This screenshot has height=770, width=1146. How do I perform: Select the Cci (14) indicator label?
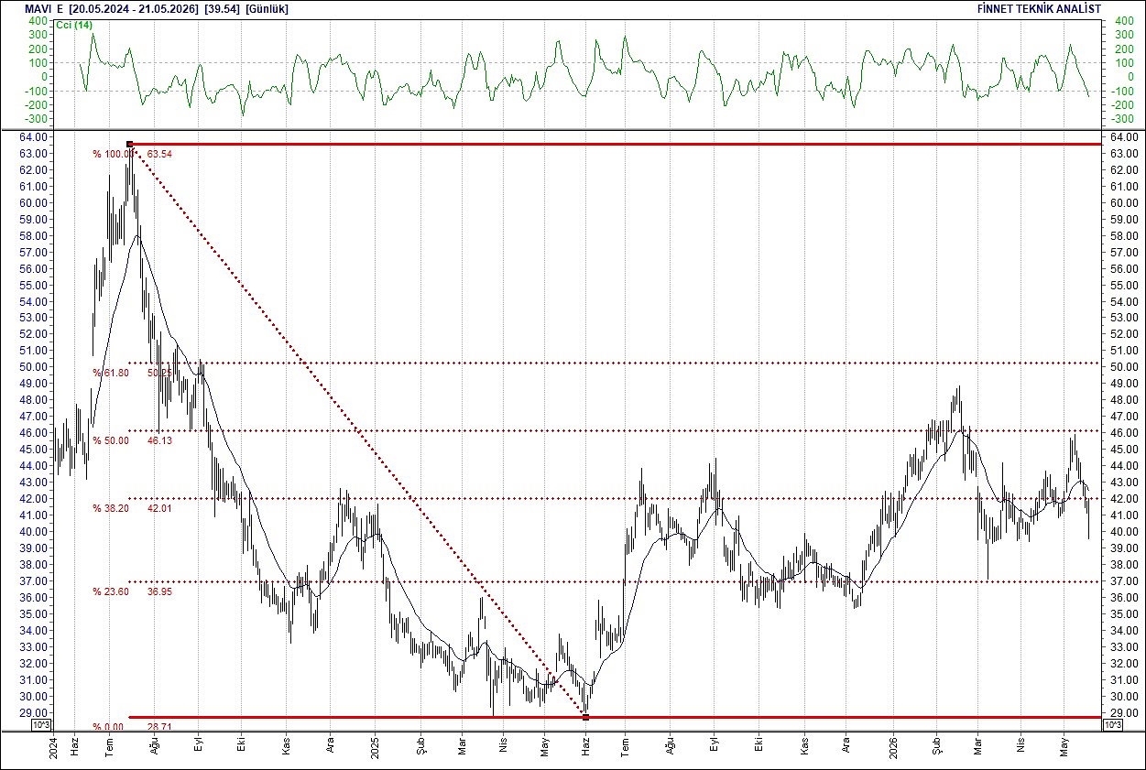click(75, 25)
